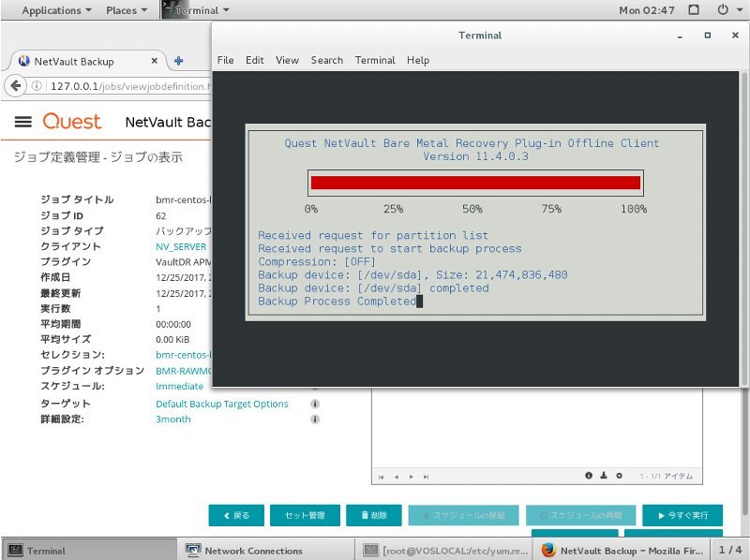Click the window icon next to the clock
Screen dimensions: 750x560
click(694, 9)
